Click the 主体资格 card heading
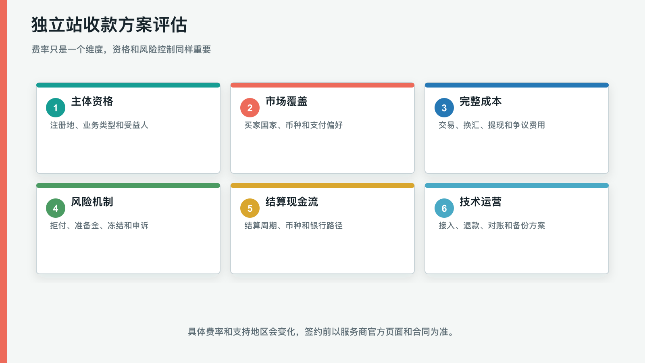This screenshot has width=645, height=363. [92, 101]
